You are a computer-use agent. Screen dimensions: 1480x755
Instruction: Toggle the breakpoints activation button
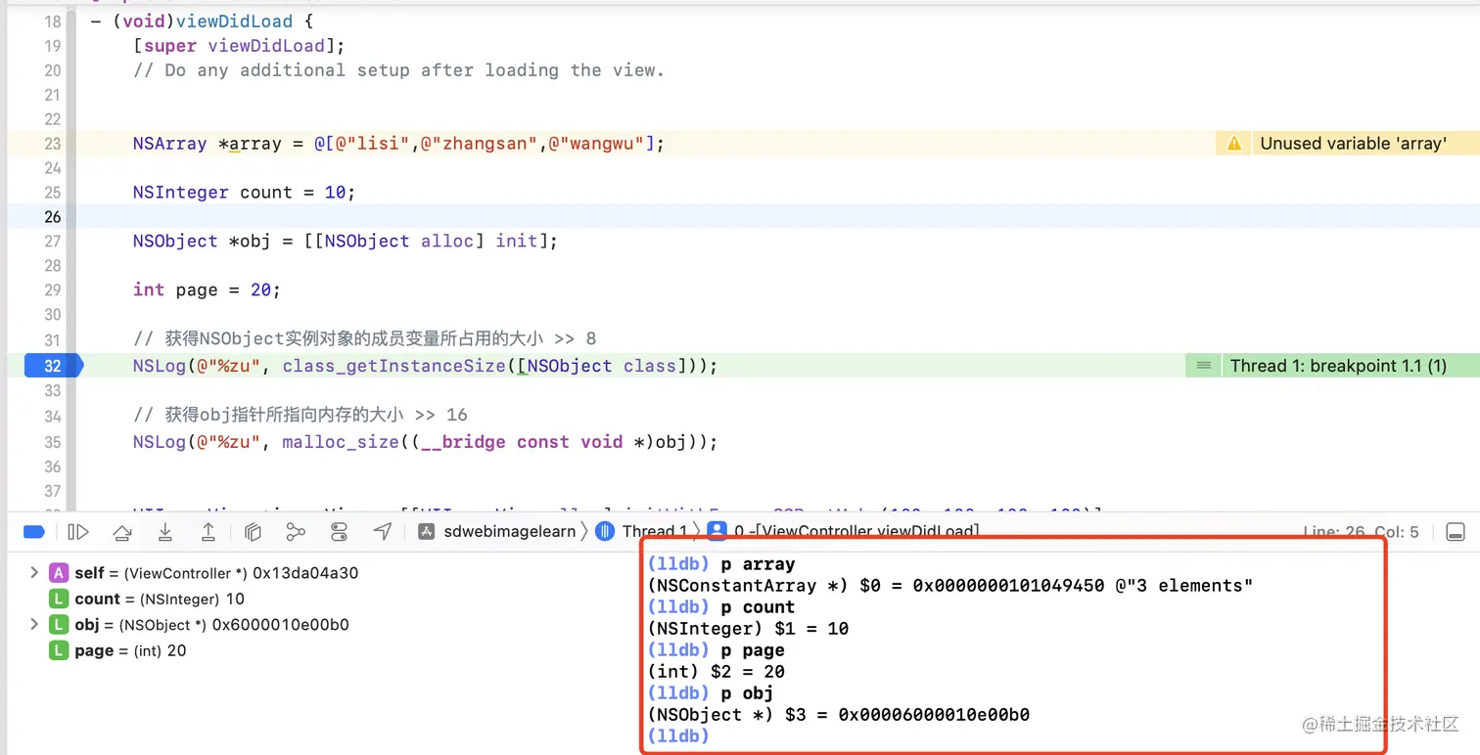[34, 532]
